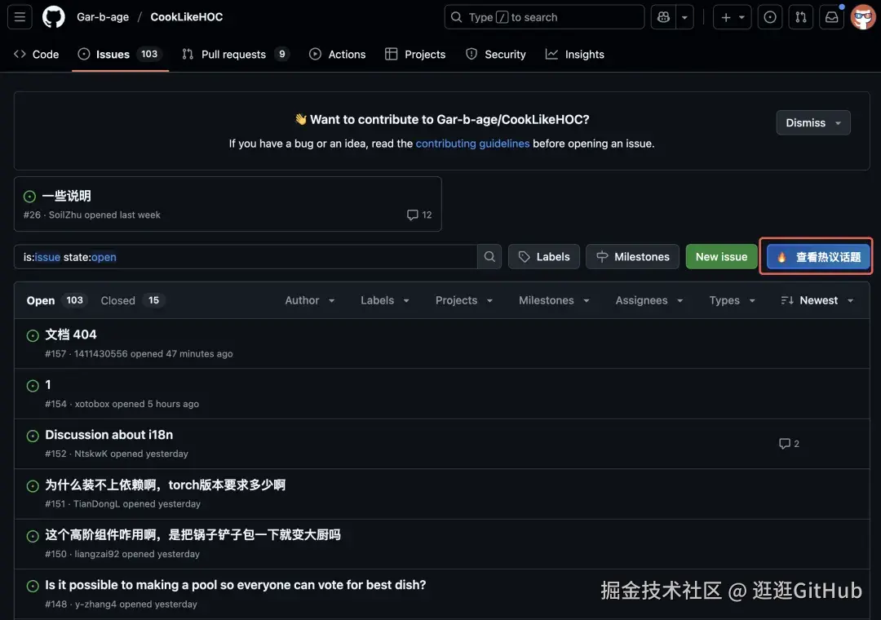
Task: Switch to the Closed issues tab
Action: click(117, 300)
